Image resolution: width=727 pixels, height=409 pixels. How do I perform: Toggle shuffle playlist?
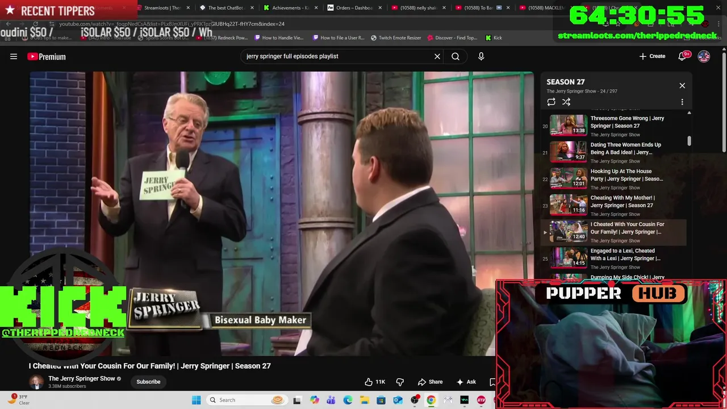coord(566,102)
